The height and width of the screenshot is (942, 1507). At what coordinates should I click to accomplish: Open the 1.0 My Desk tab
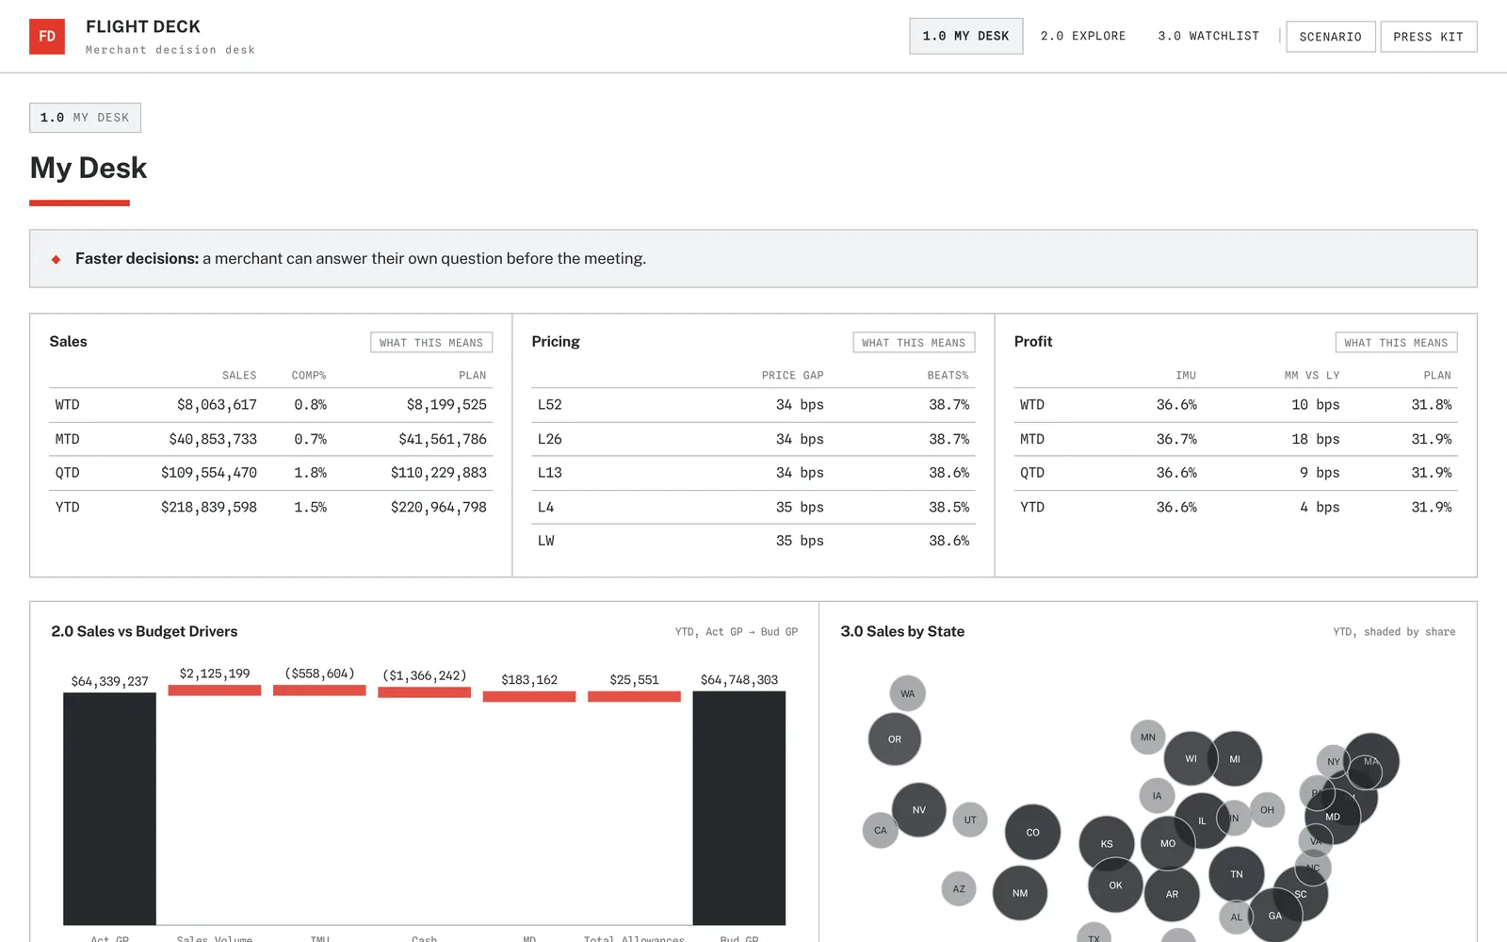[x=965, y=36]
